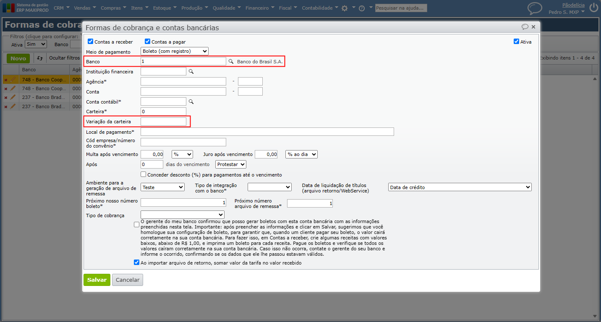Open the Contabilidade menu
This screenshot has width=601, height=322.
click(x=320, y=8)
